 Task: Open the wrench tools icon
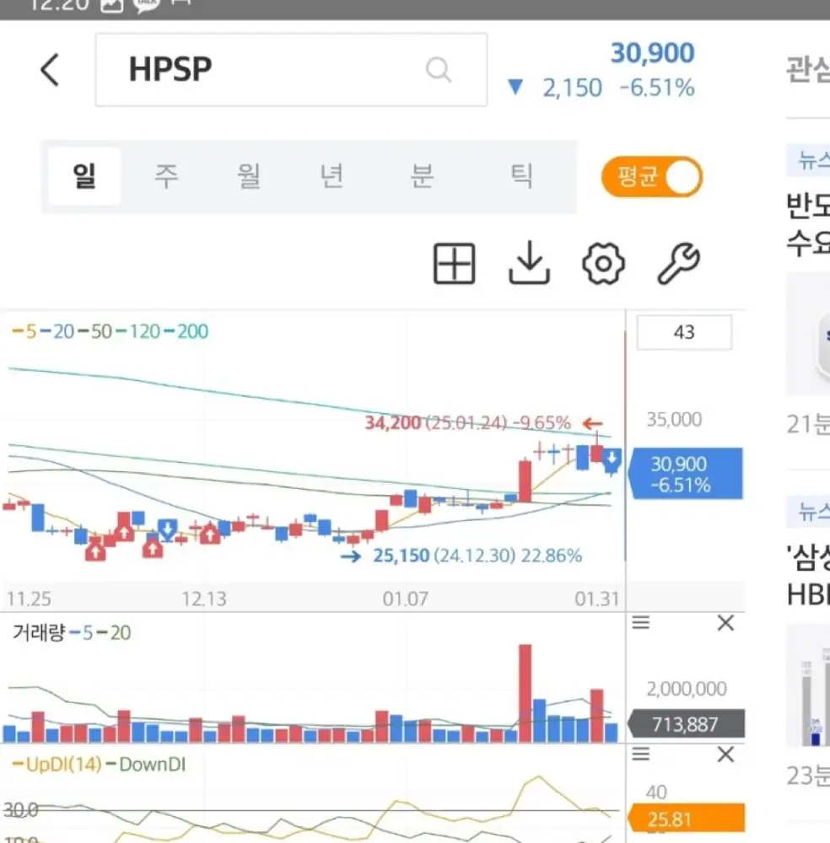click(x=678, y=263)
